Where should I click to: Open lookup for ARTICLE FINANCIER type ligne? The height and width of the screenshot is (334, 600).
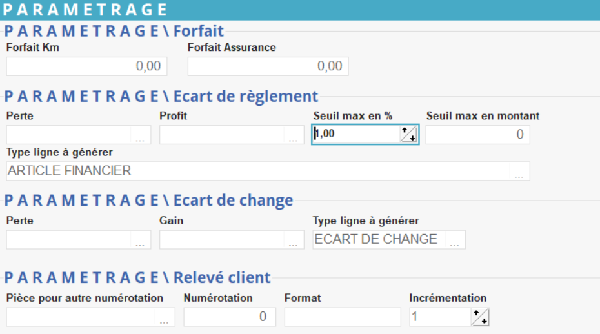coord(519,172)
